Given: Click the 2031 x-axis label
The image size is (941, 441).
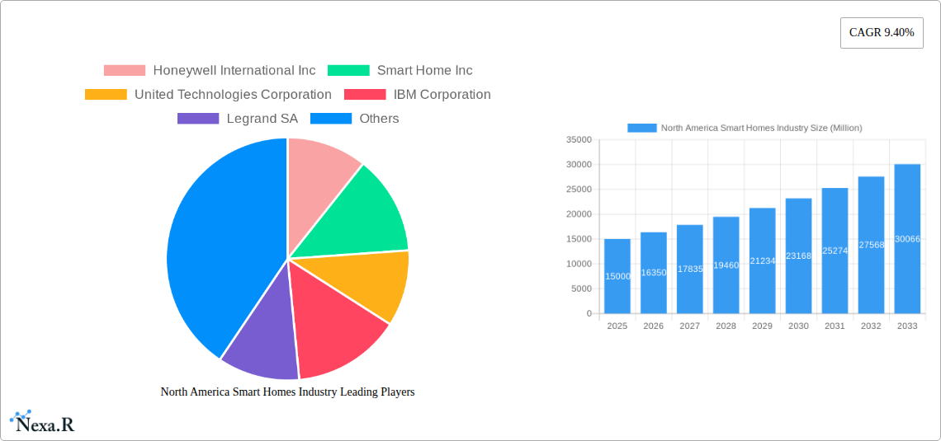Looking at the screenshot, I should coord(835,326).
